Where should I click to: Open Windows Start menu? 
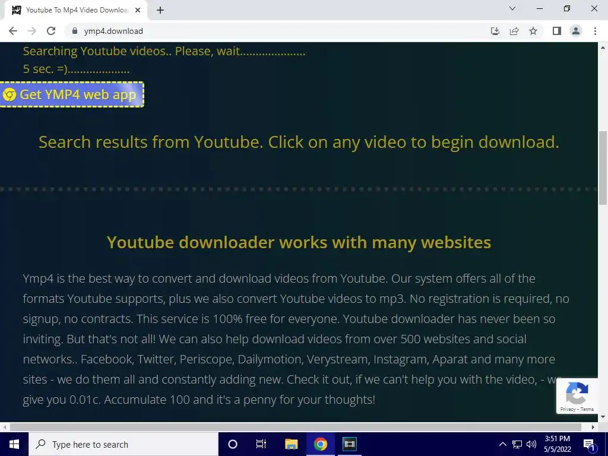pos(14,444)
